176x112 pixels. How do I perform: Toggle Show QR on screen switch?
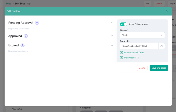pos(123,24)
